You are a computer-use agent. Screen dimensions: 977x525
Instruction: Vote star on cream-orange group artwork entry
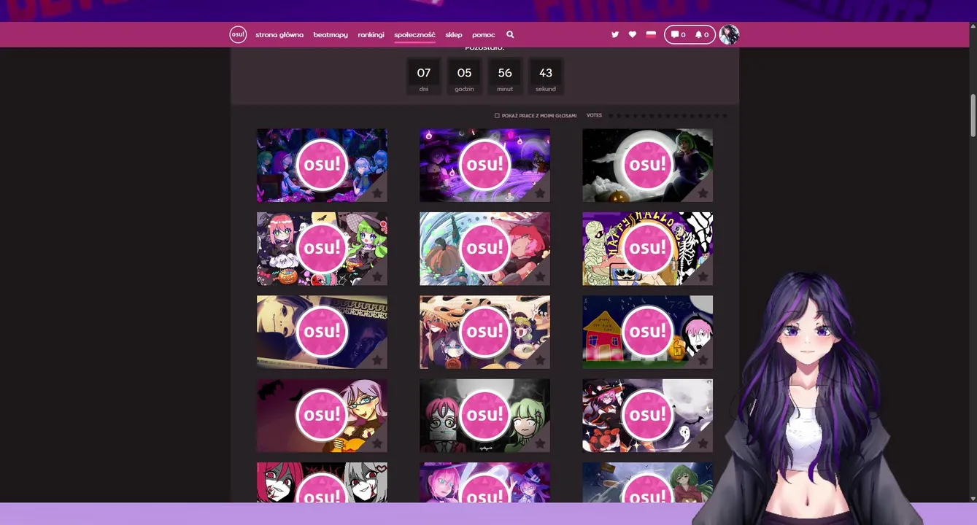click(540, 359)
